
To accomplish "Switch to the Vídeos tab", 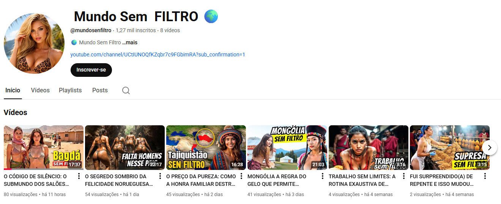I will point(40,90).
